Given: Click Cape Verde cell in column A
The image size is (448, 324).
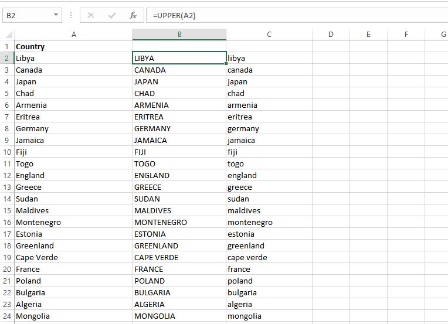Looking at the screenshot, I should tap(73, 257).
